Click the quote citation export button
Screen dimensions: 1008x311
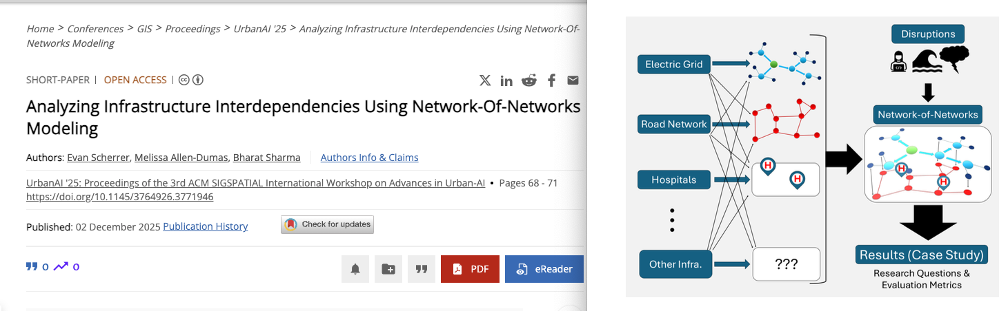422,269
